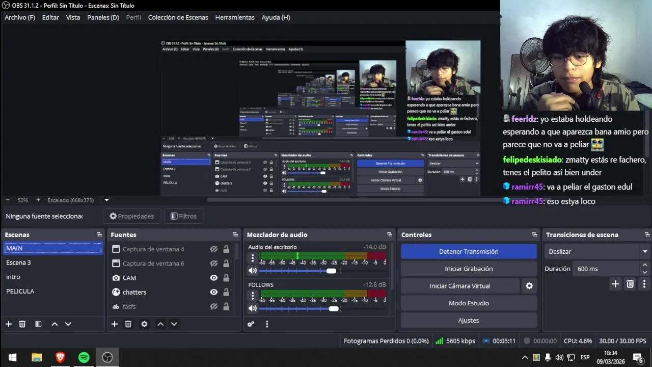Hide the chatters source eye icon
Screen dimensions: 652x367
(214, 292)
